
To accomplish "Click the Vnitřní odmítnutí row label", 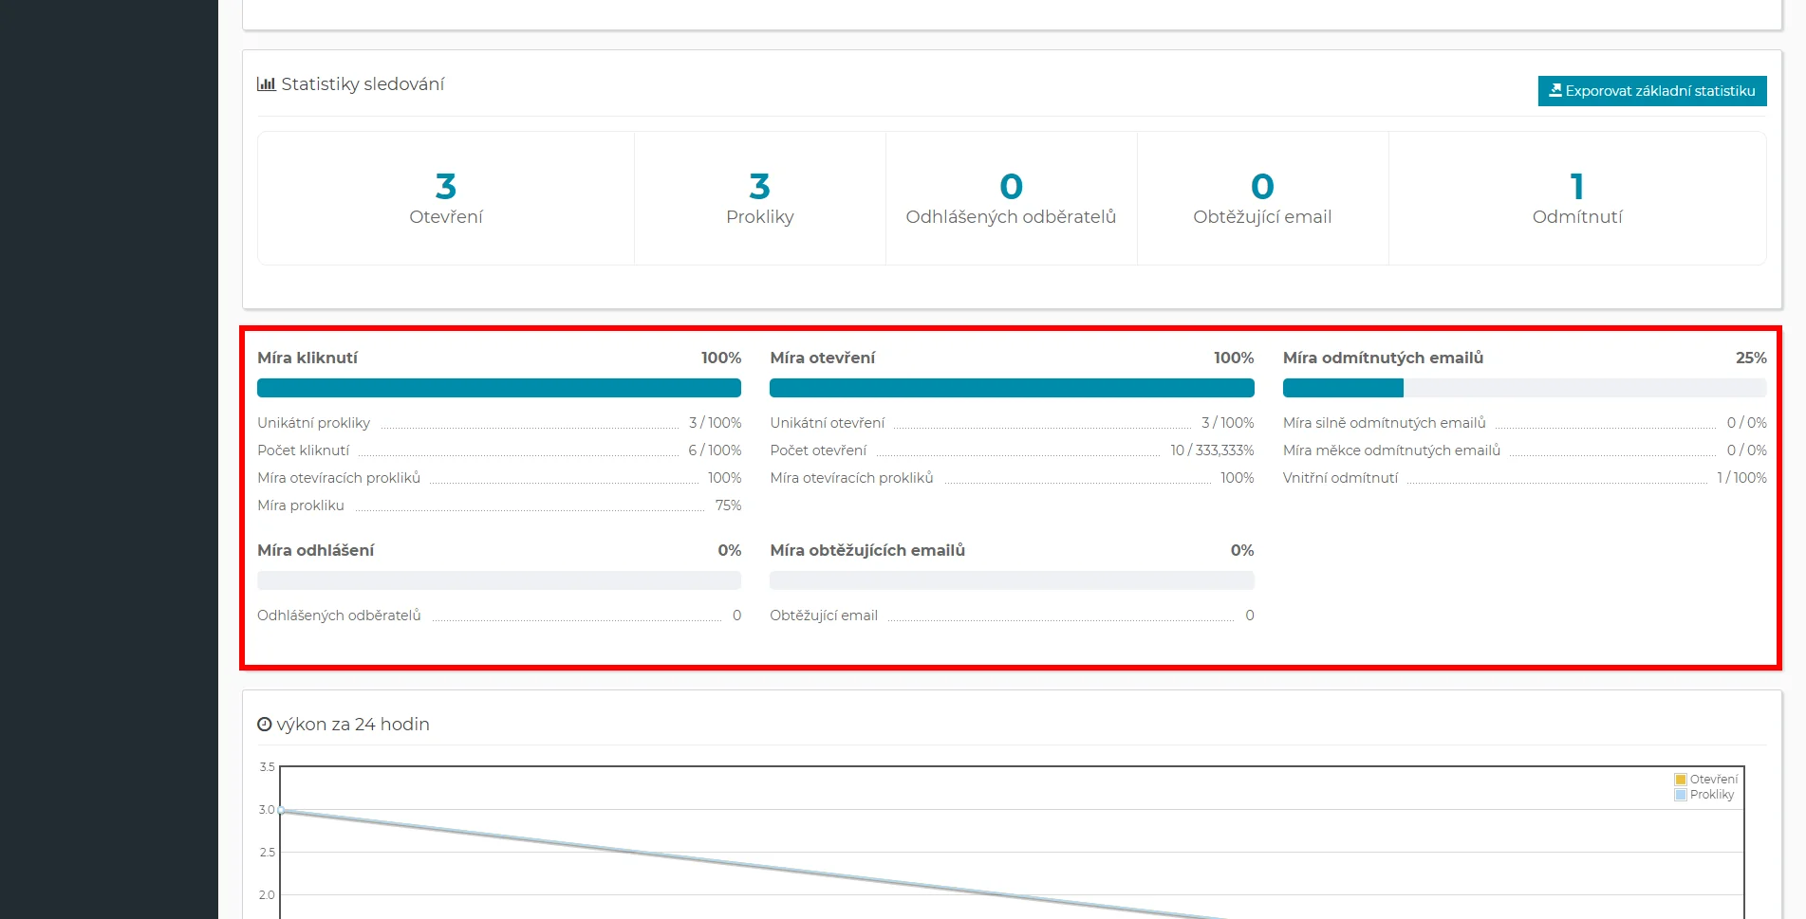I will [1340, 478].
